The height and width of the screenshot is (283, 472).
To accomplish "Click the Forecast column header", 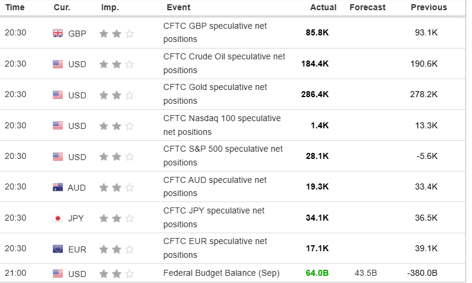I will click(x=368, y=8).
